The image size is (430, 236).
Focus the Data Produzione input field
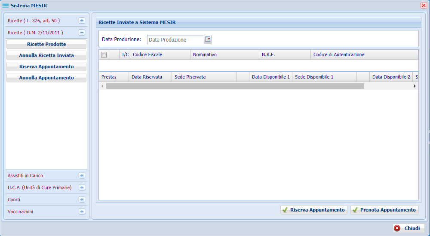(x=175, y=39)
